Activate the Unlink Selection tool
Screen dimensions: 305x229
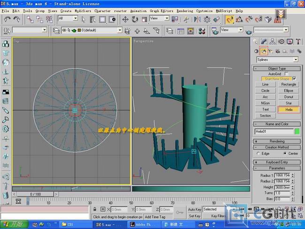coord(40,19)
